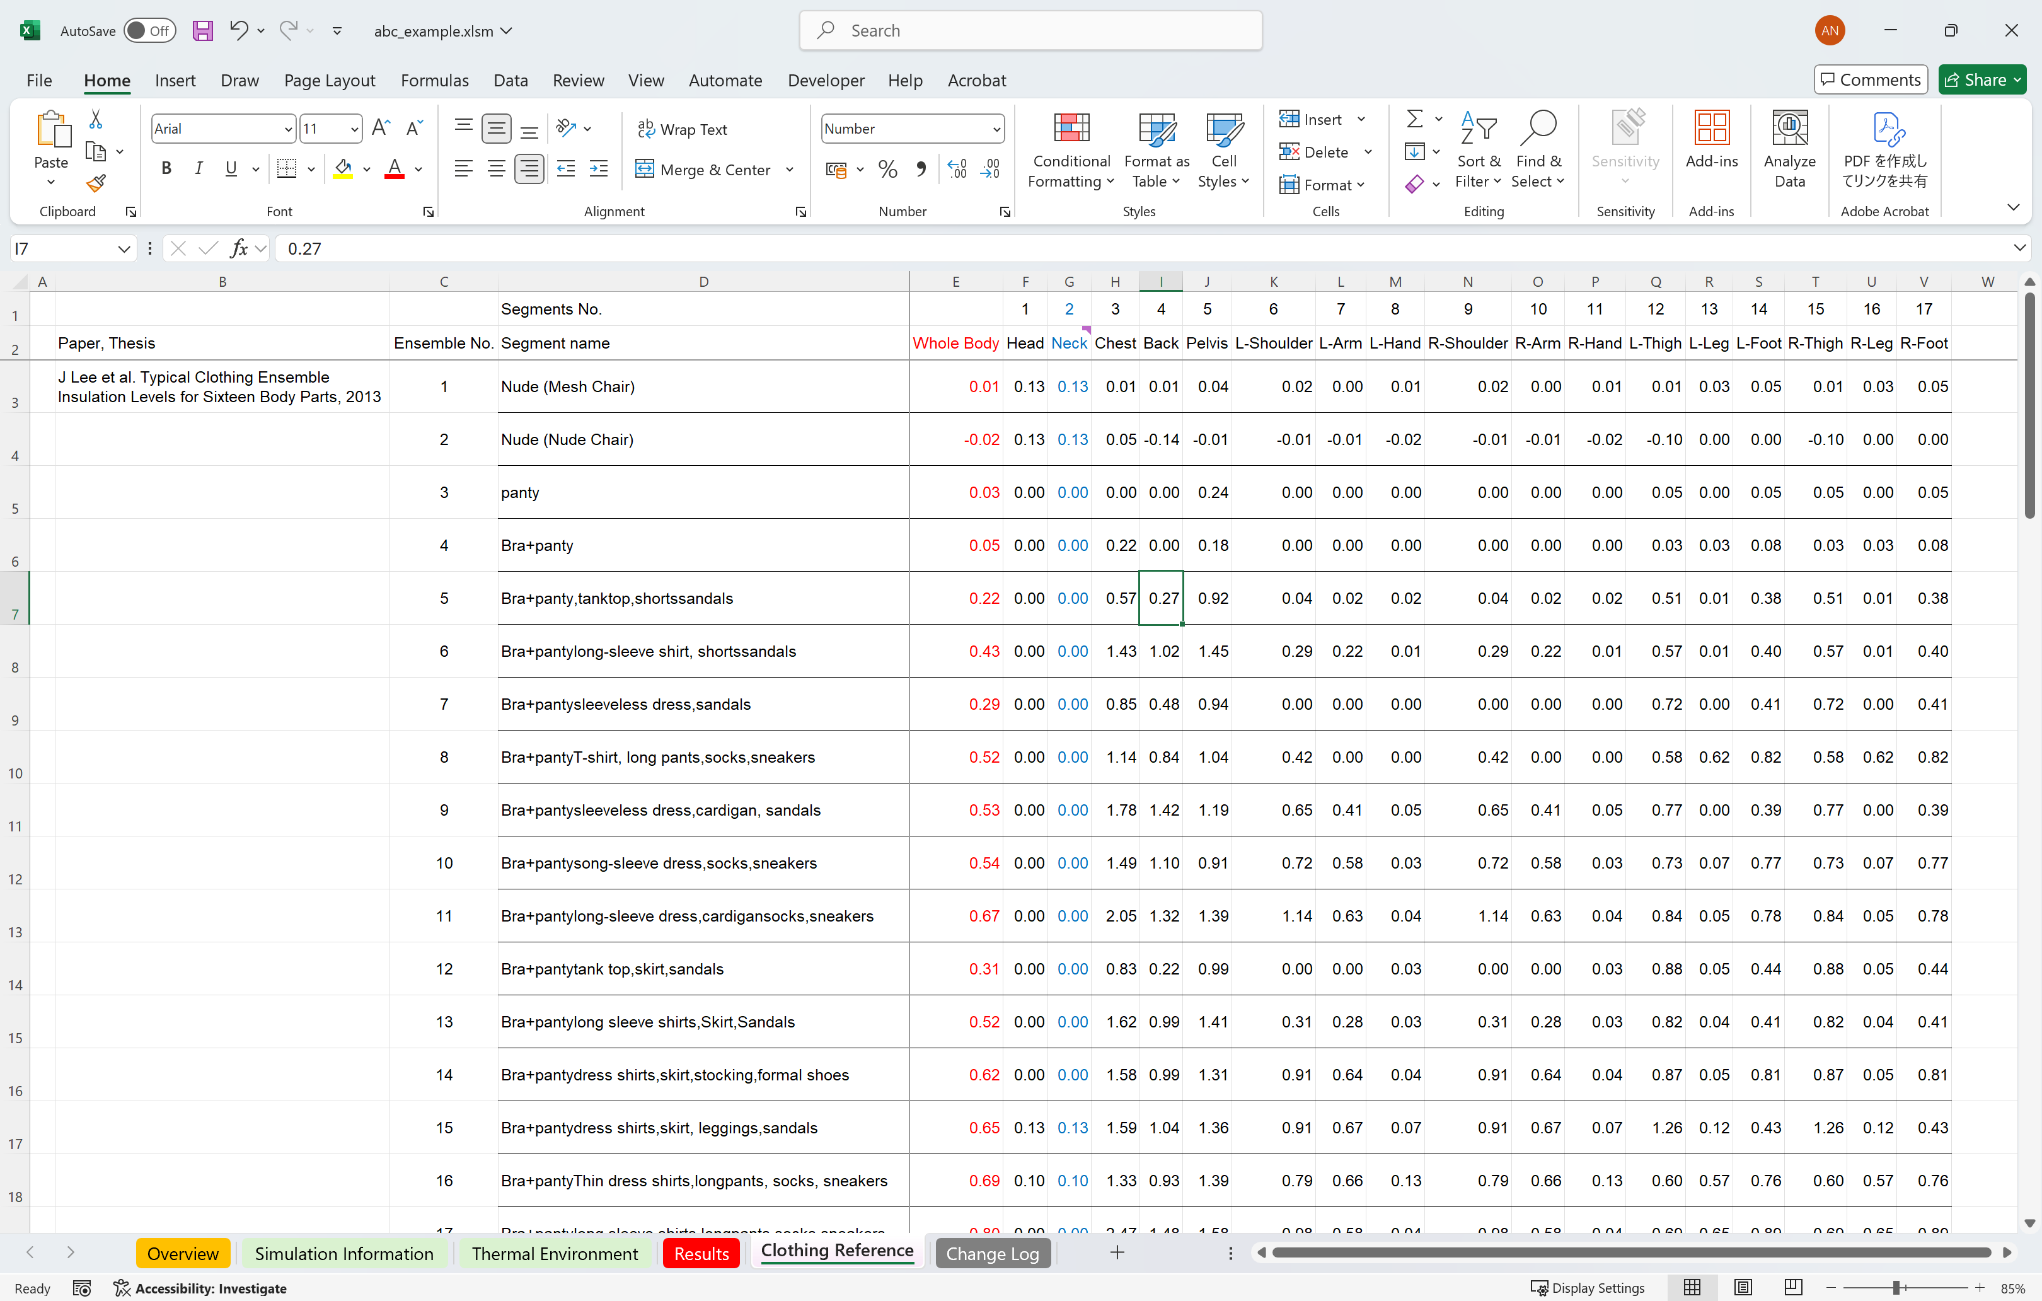The image size is (2042, 1301).
Task: Open the Comments button
Action: [x=1870, y=79]
